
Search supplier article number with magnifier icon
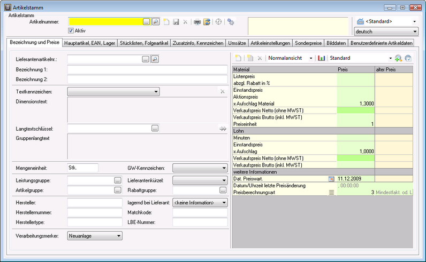tap(155, 59)
